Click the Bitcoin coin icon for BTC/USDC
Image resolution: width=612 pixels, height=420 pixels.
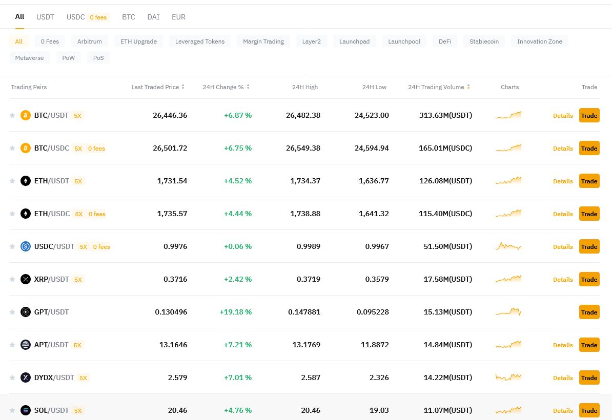point(25,148)
